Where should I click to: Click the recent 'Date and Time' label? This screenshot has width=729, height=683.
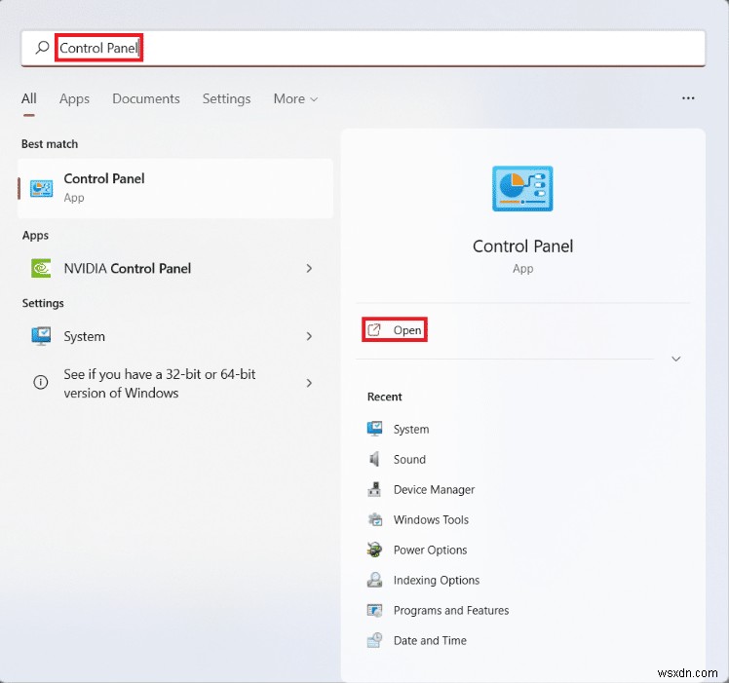point(430,641)
